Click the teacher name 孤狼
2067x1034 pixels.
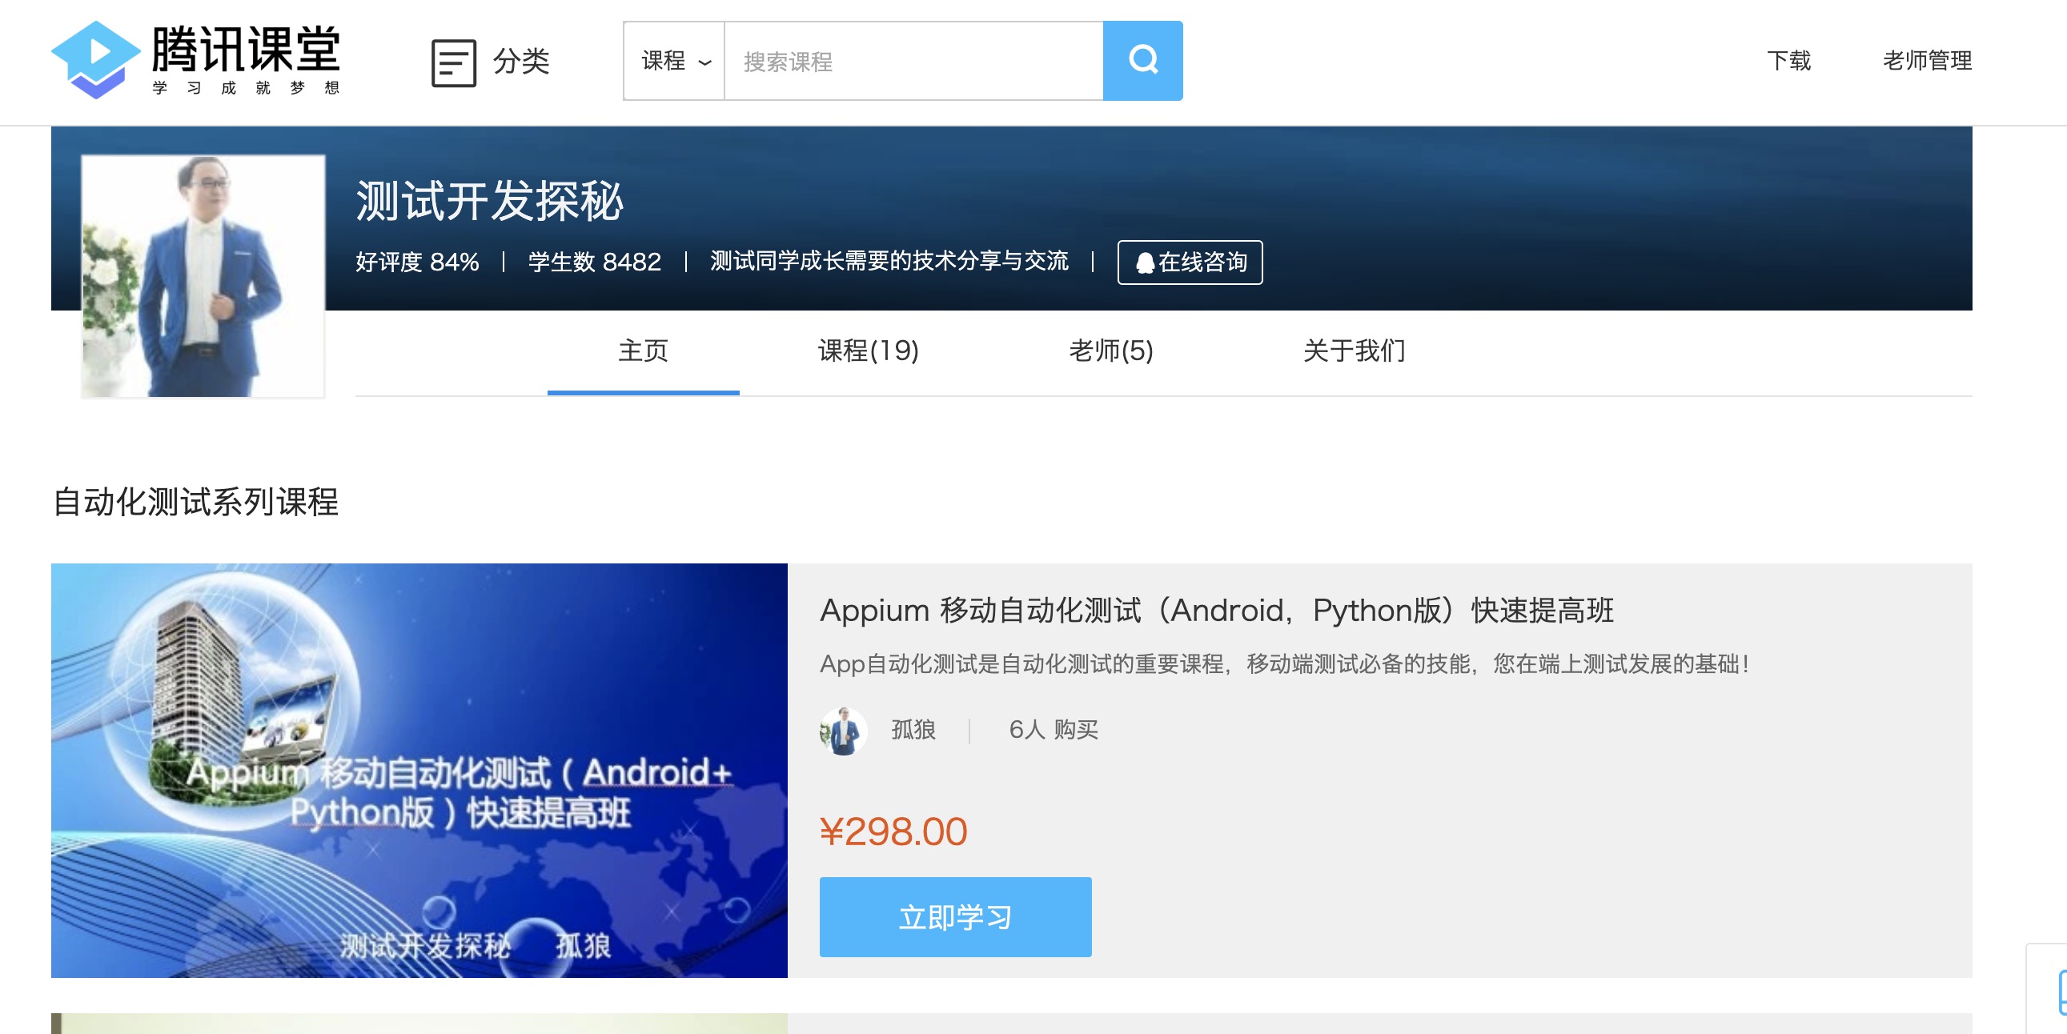[x=913, y=729]
